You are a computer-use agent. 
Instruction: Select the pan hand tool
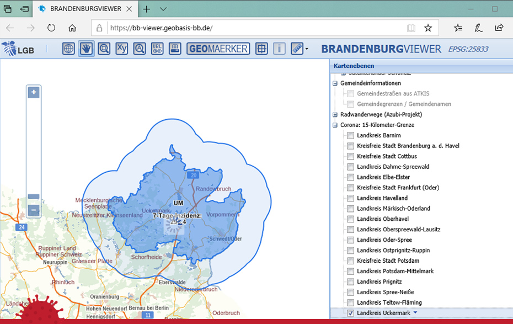(x=86, y=49)
